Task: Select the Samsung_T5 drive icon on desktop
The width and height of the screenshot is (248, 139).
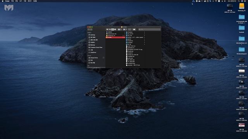Action: tap(242, 6)
